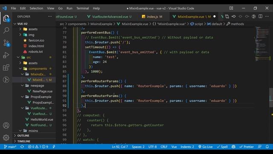Image resolution: width=273 pixels, height=154 pixels.
Task: Click the unsaved dot on MixinExample.vue tab
Action: 215,16
